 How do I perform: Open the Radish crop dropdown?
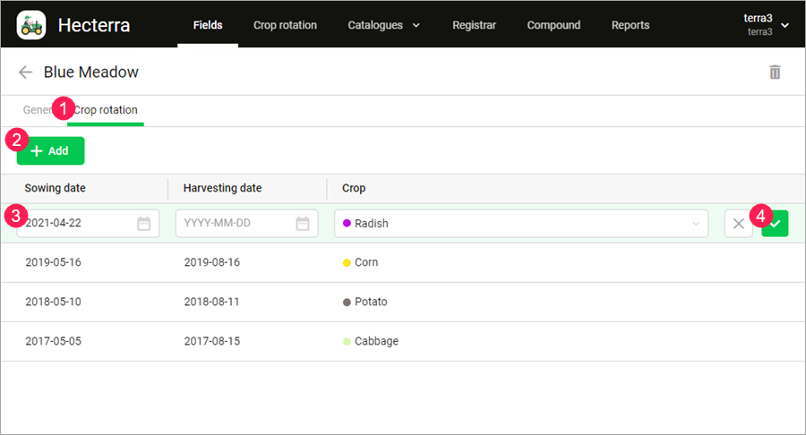coord(520,224)
